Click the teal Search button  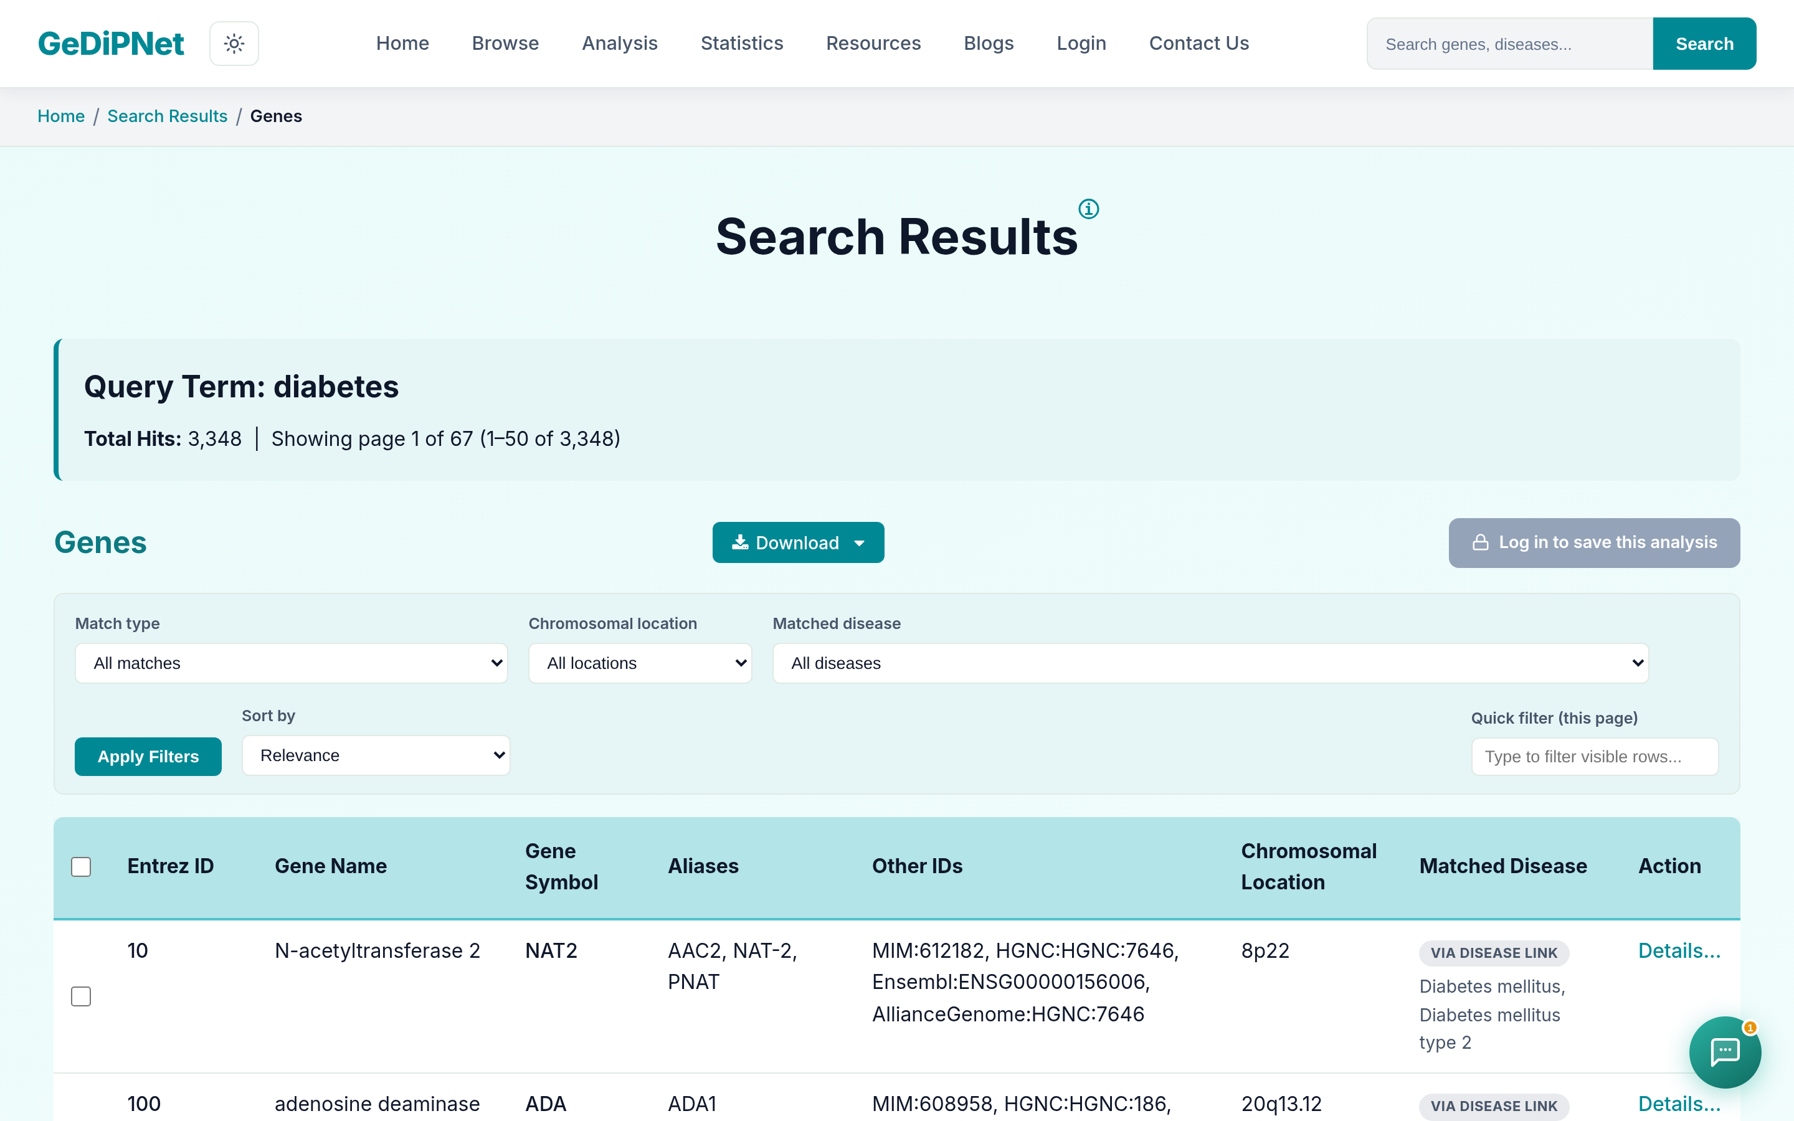[x=1704, y=44]
